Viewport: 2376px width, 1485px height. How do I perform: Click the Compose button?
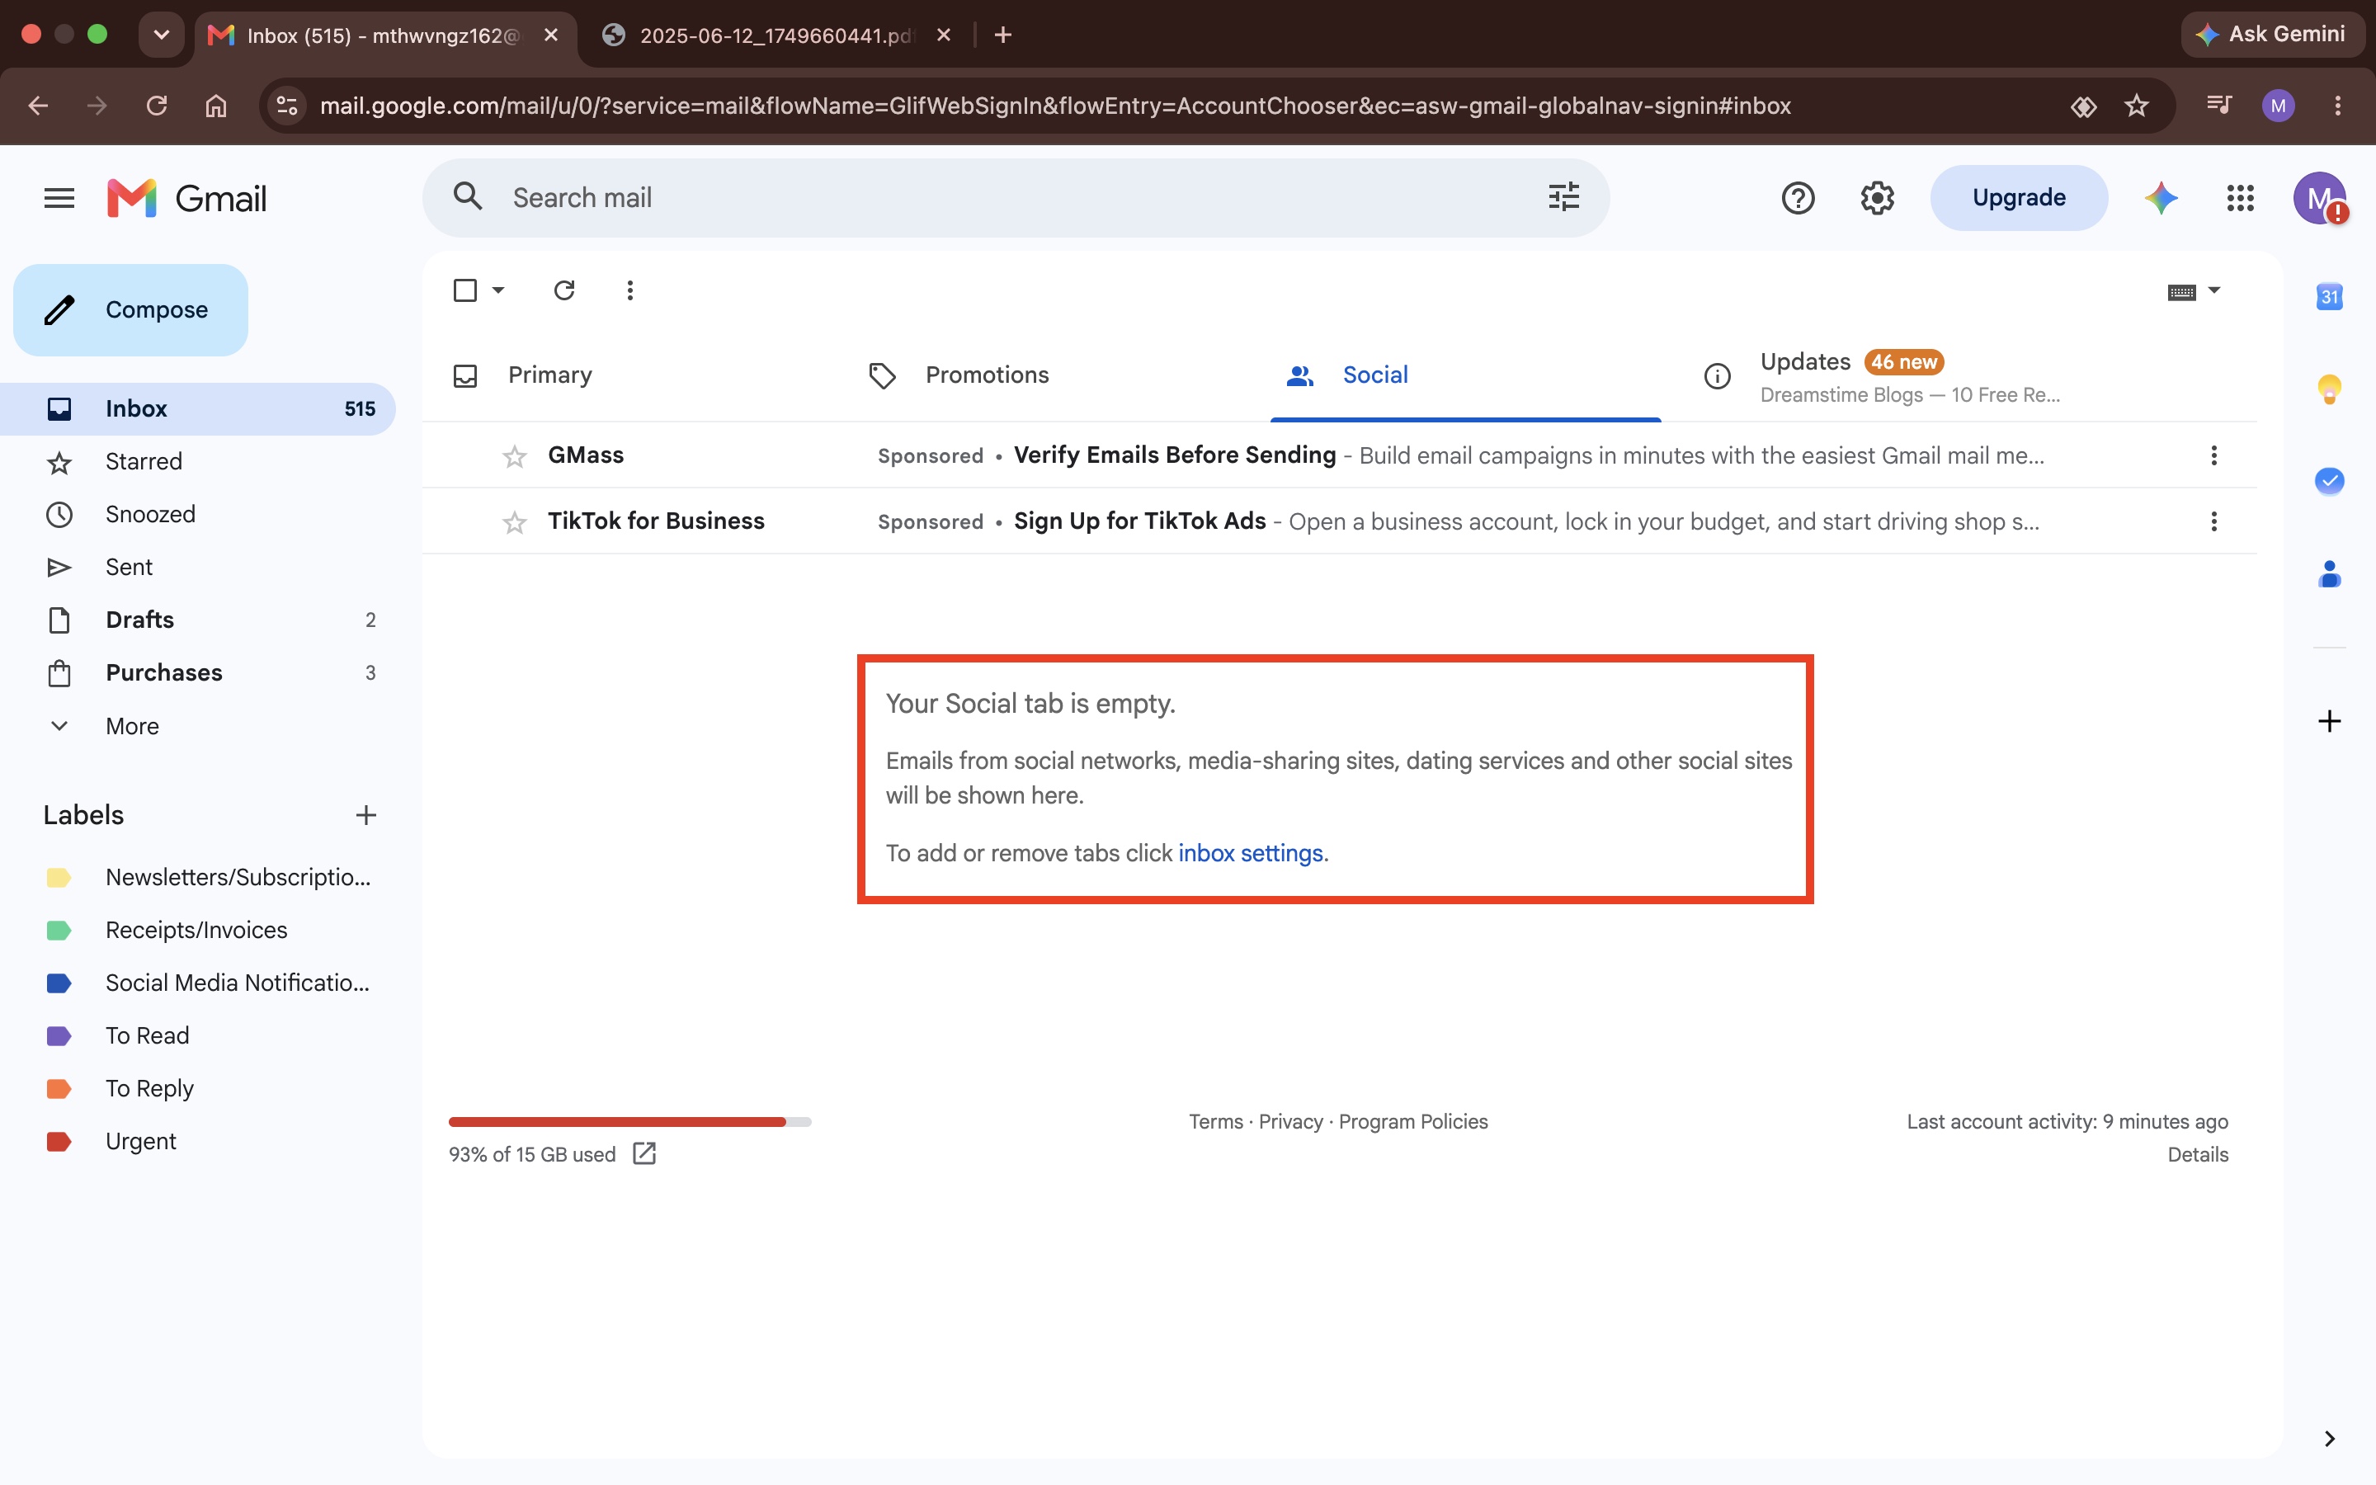click(130, 310)
